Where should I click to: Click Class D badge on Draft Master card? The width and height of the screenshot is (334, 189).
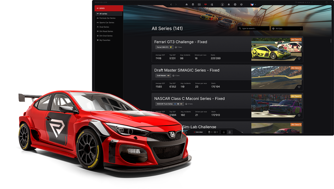click(296, 68)
